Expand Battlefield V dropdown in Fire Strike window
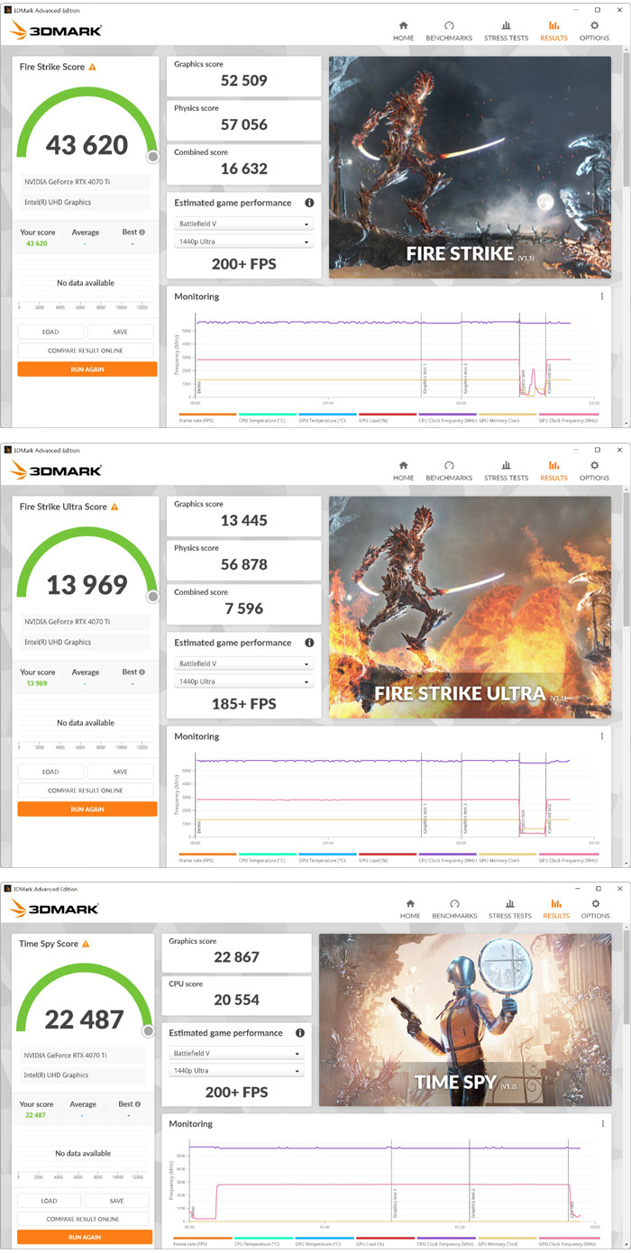Image resolution: width=631 pixels, height=1253 pixels. tap(243, 224)
